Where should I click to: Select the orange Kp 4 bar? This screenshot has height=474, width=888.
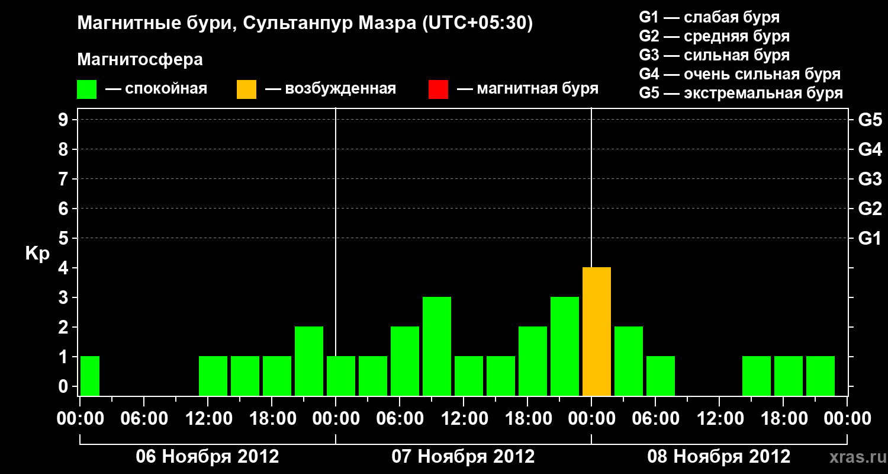(597, 332)
